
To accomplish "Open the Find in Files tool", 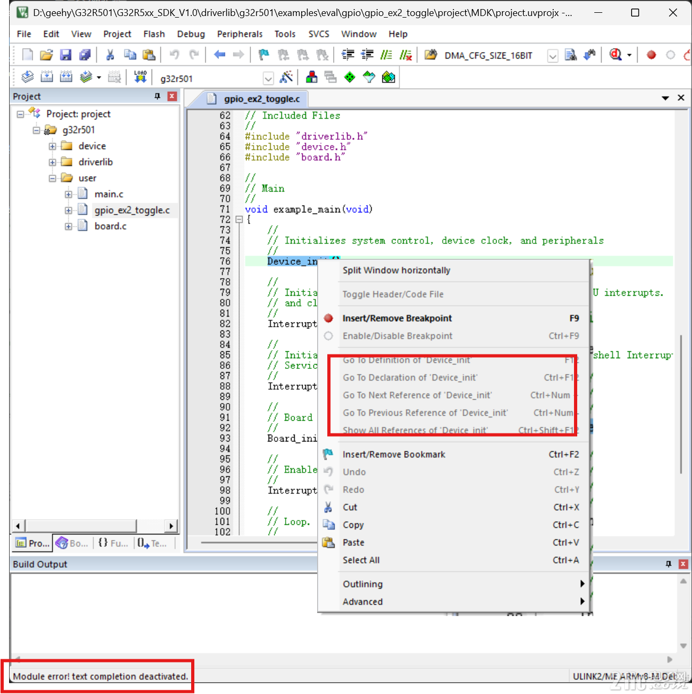I will [x=571, y=54].
